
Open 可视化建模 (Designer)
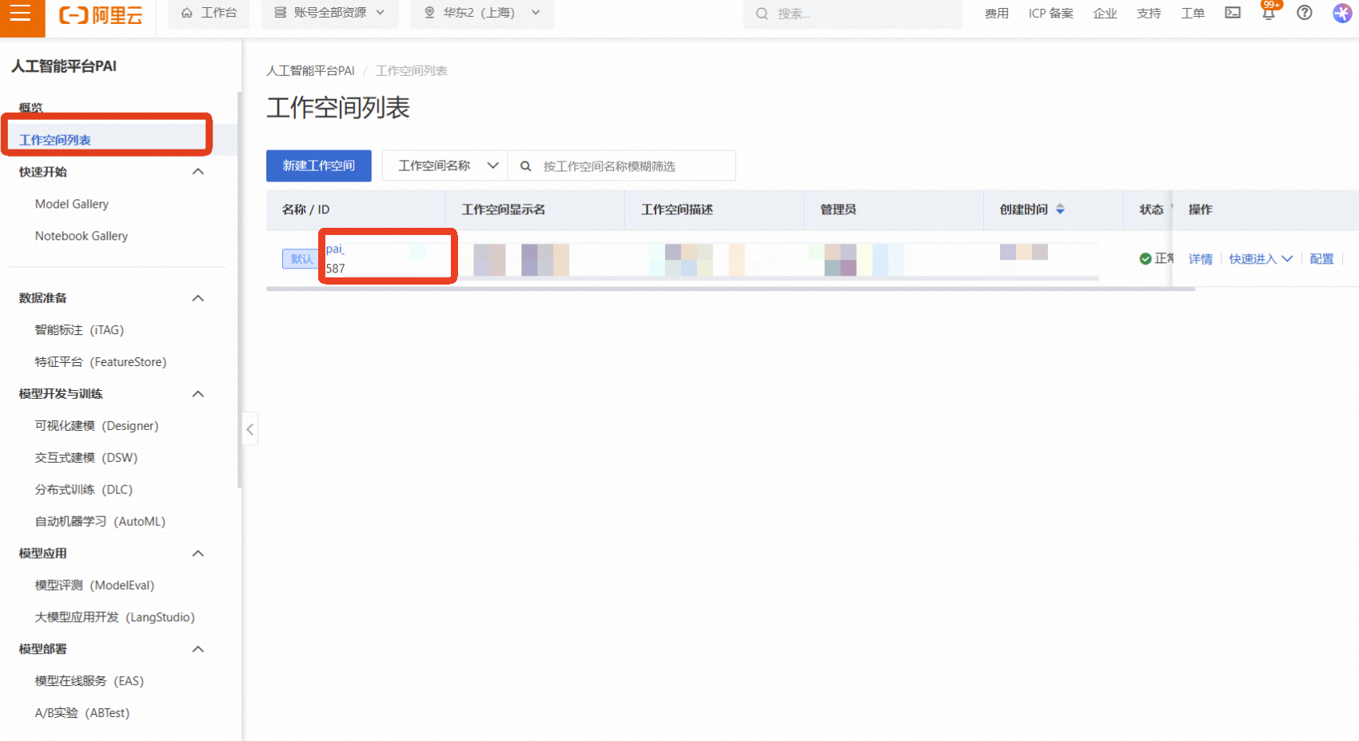click(x=97, y=426)
